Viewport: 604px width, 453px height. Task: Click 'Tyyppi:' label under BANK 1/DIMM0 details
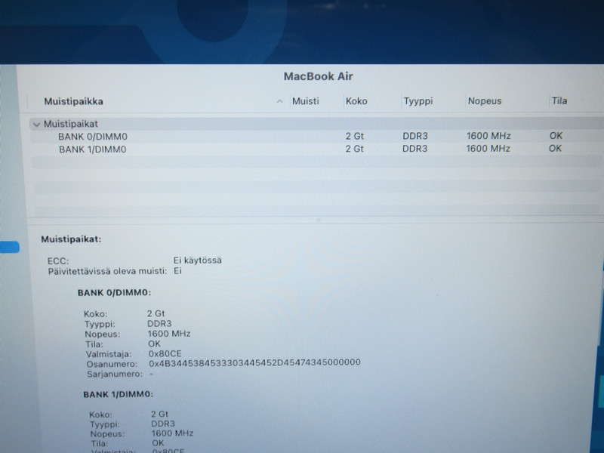point(105,424)
